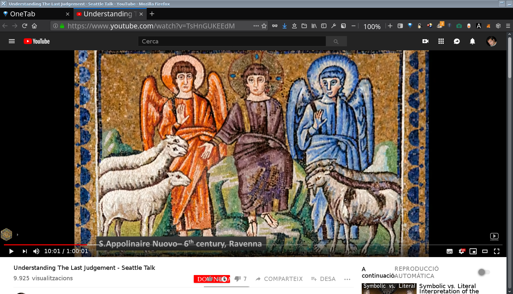
Task: Enter fullscreen mode
Action: pyautogui.click(x=497, y=251)
